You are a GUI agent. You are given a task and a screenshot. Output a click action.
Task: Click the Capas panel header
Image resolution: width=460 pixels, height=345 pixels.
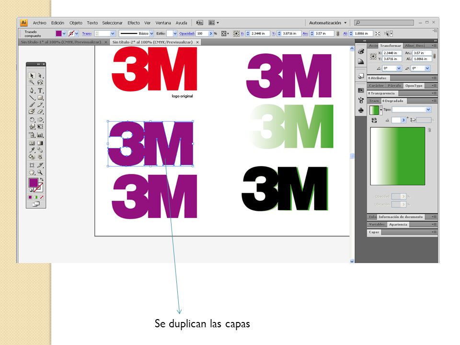tap(374, 232)
